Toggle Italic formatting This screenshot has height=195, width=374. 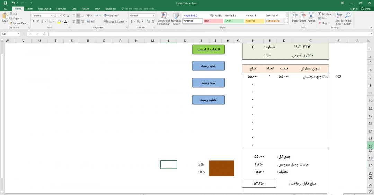point(38,22)
